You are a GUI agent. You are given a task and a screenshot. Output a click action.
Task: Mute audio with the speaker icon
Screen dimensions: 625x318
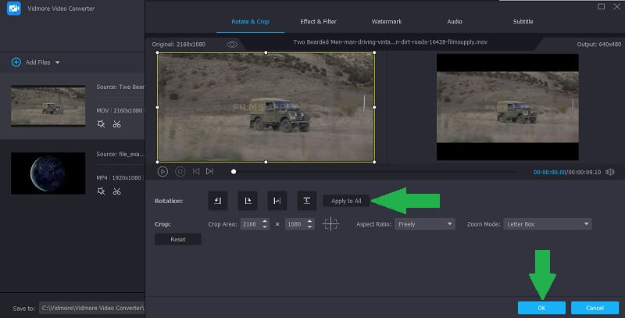(x=610, y=172)
